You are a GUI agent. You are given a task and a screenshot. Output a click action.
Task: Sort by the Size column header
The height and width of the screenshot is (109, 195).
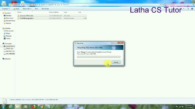80,12
